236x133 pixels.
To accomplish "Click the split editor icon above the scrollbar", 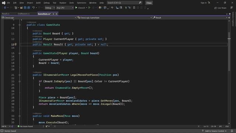I will 229,18.
